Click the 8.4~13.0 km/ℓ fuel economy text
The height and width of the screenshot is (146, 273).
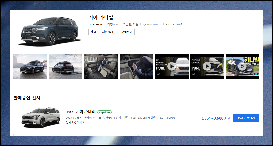click(174, 25)
